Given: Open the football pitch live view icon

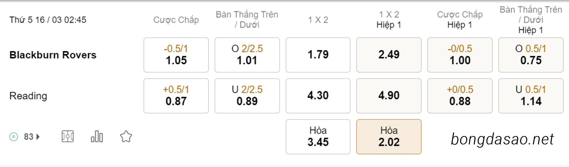Looking at the screenshot, I should click(67, 137).
